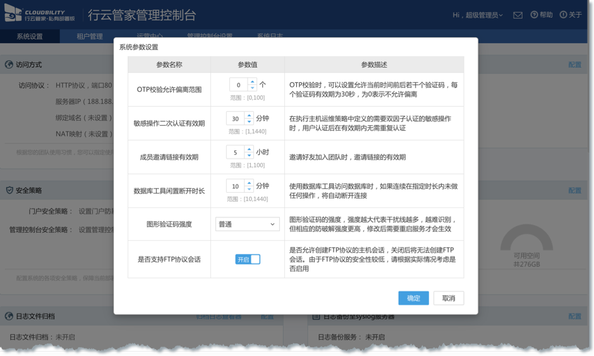The width and height of the screenshot is (594, 356).
Task: Click the 取消 cancel button
Action: (x=449, y=298)
